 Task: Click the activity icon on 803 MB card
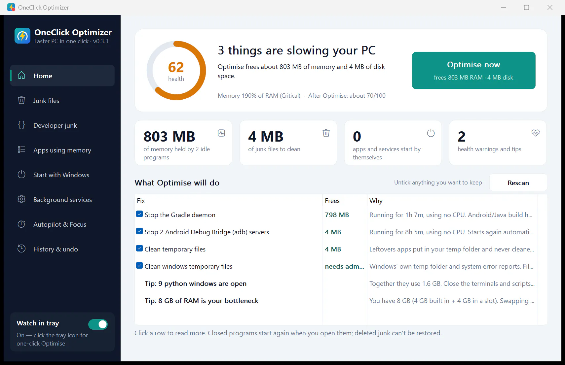221,133
